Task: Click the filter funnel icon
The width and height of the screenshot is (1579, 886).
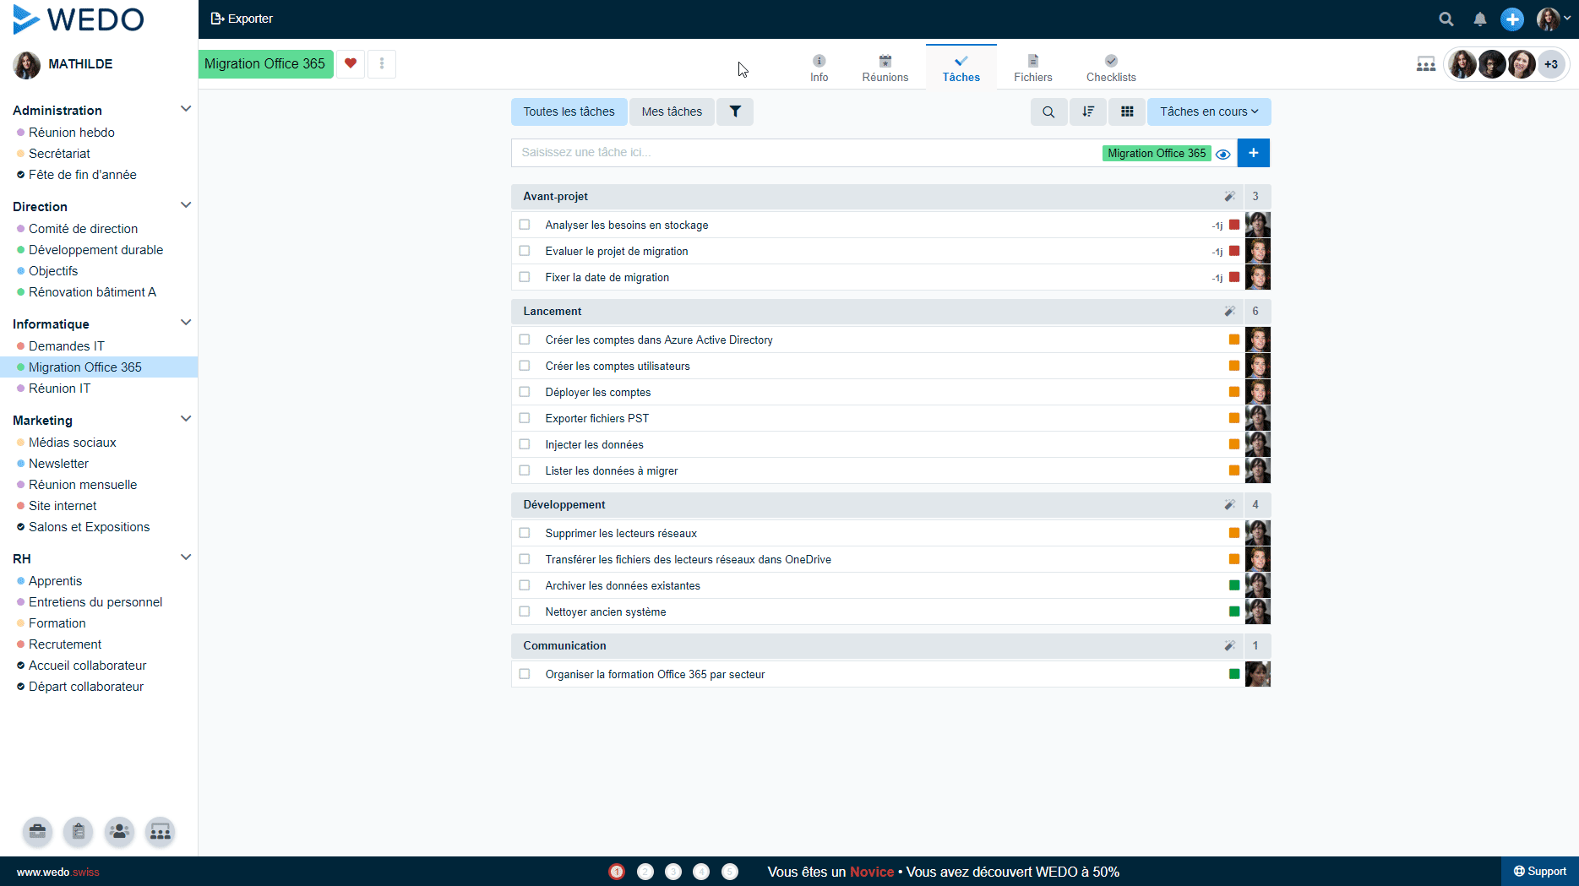Action: (735, 111)
